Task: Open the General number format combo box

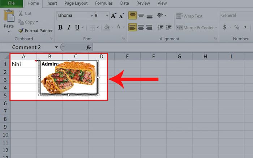Action: tap(236, 16)
